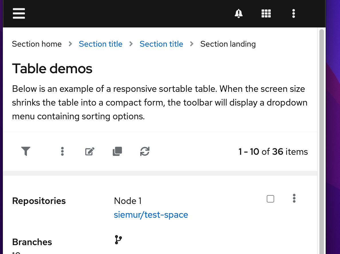Click the clone copy icon
340x254 pixels.
[117, 151]
